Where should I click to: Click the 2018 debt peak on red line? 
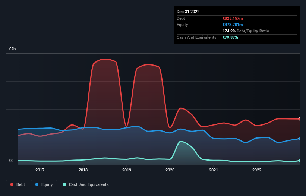click(x=105, y=59)
